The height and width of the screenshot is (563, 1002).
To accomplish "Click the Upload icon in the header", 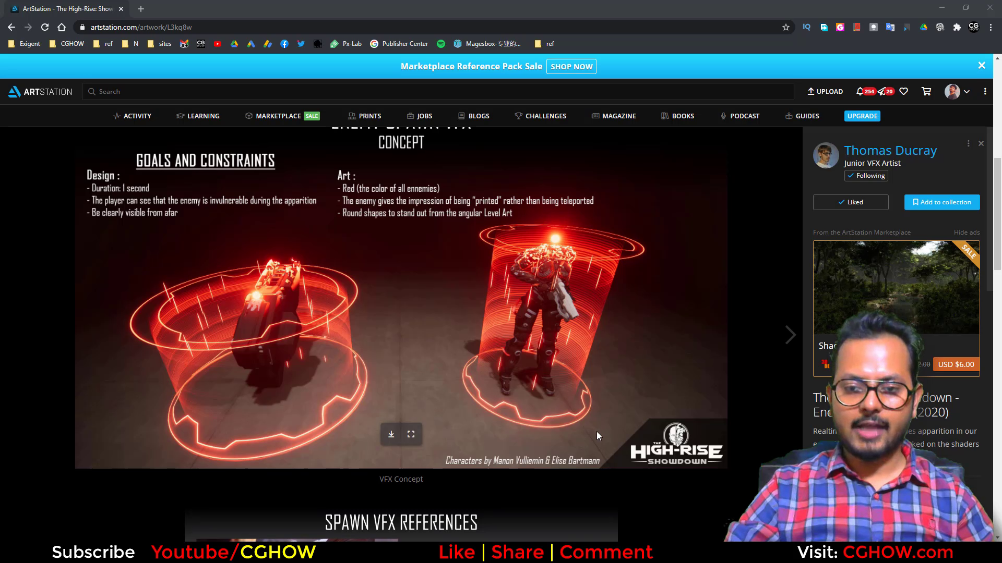I will 825,91.
